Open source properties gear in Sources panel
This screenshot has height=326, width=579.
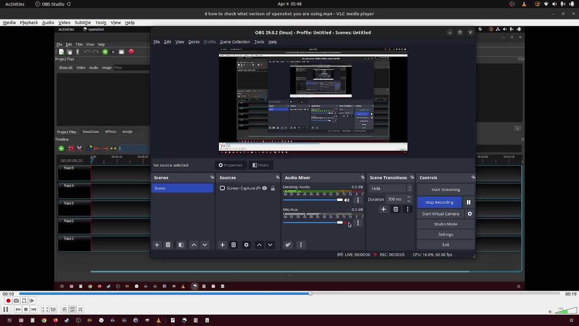(247, 245)
